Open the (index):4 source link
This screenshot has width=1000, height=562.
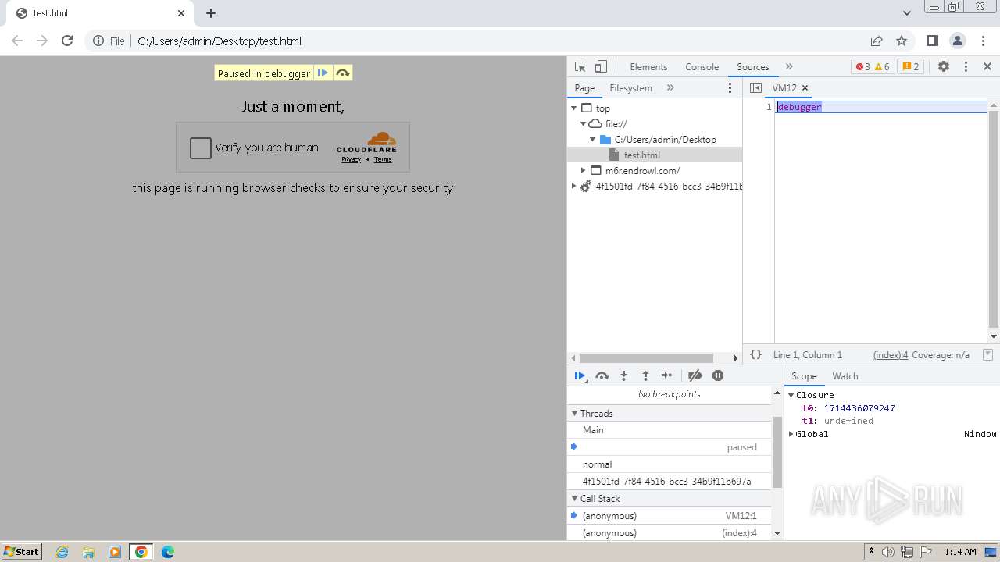pos(891,355)
